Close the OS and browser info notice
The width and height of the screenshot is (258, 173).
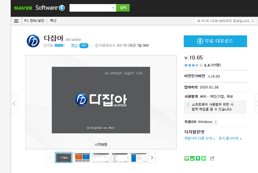252,21
